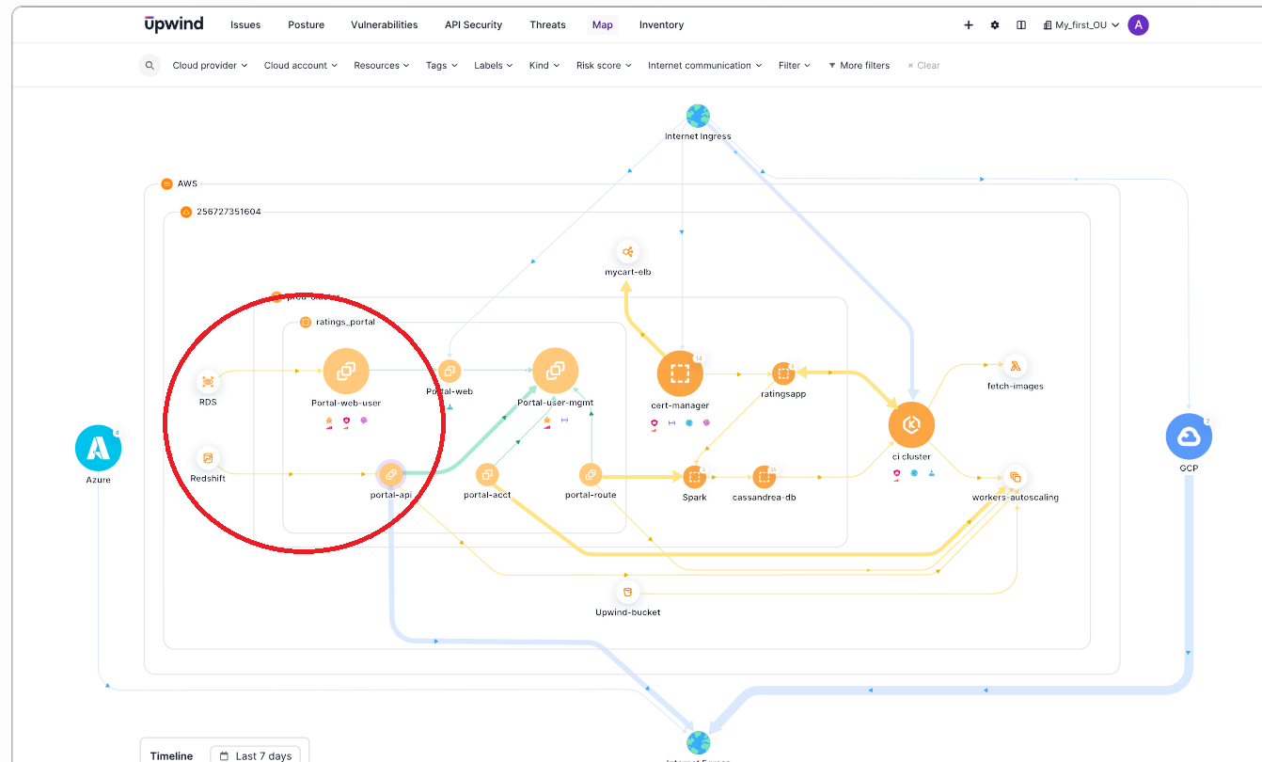
Task: Open the Last 7 days timeline picker
Action: tap(256, 755)
